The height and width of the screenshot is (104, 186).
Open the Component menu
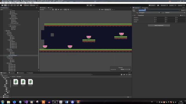(x=22, y=3)
